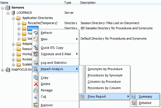The height and width of the screenshot is (108, 161).
Task: Click the Servers rack icon
Action: click(x=8, y=8)
